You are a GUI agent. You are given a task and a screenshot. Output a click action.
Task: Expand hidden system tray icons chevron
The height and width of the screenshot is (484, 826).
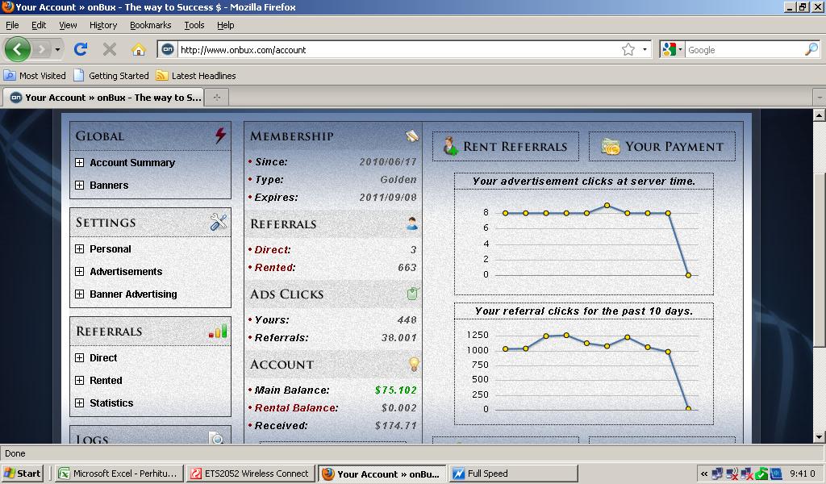click(703, 474)
